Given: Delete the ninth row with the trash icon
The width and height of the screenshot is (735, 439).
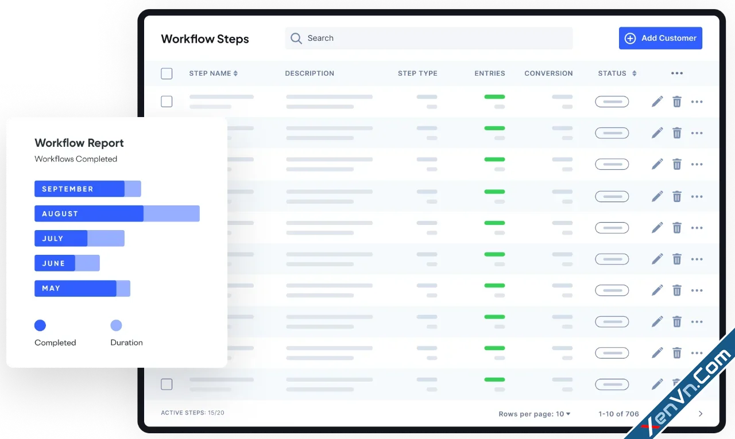Looking at the screenshot, I should (x=677, y=353).
